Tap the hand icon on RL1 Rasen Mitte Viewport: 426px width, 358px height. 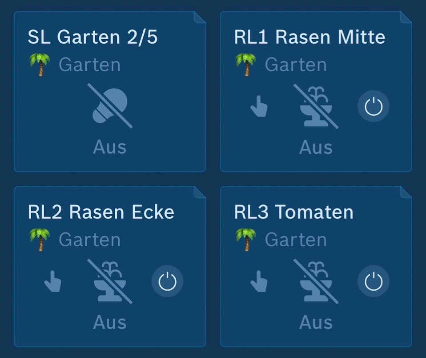(x=259, y=106)
